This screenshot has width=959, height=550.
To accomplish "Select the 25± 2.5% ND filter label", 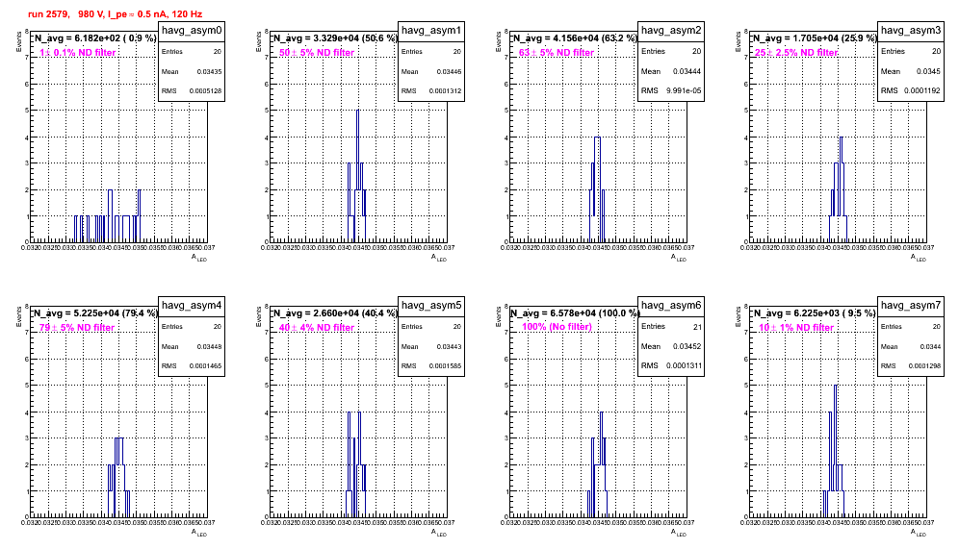I will tap(796, 53).
